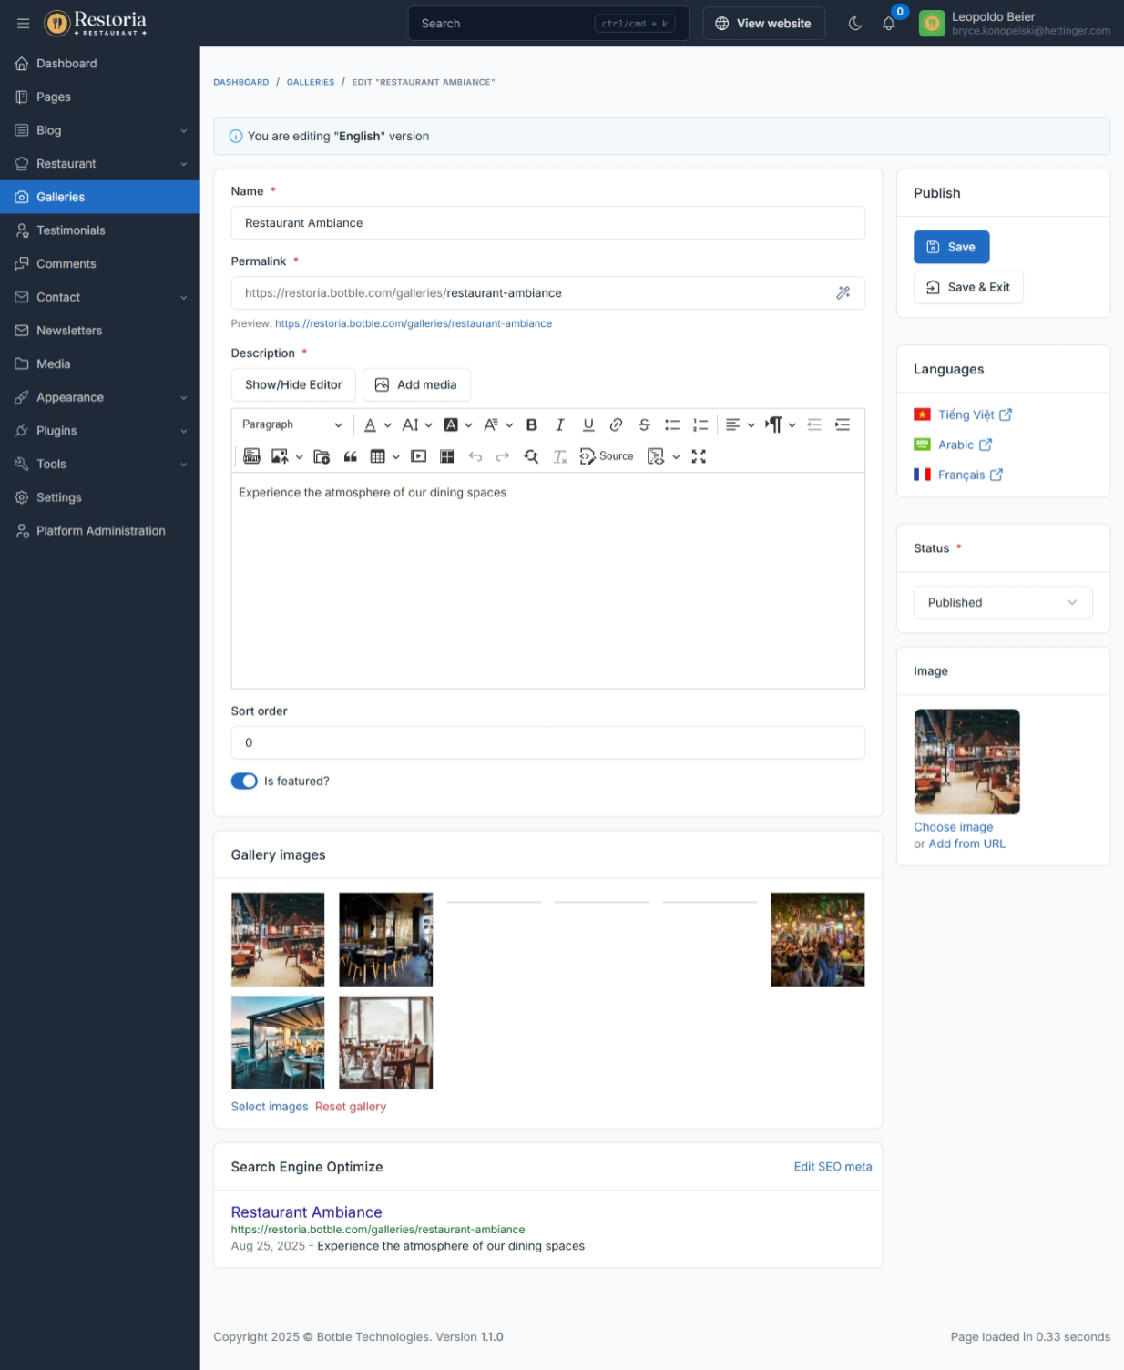
Task: Insert a block quote in the description
Action: point(350,456)
